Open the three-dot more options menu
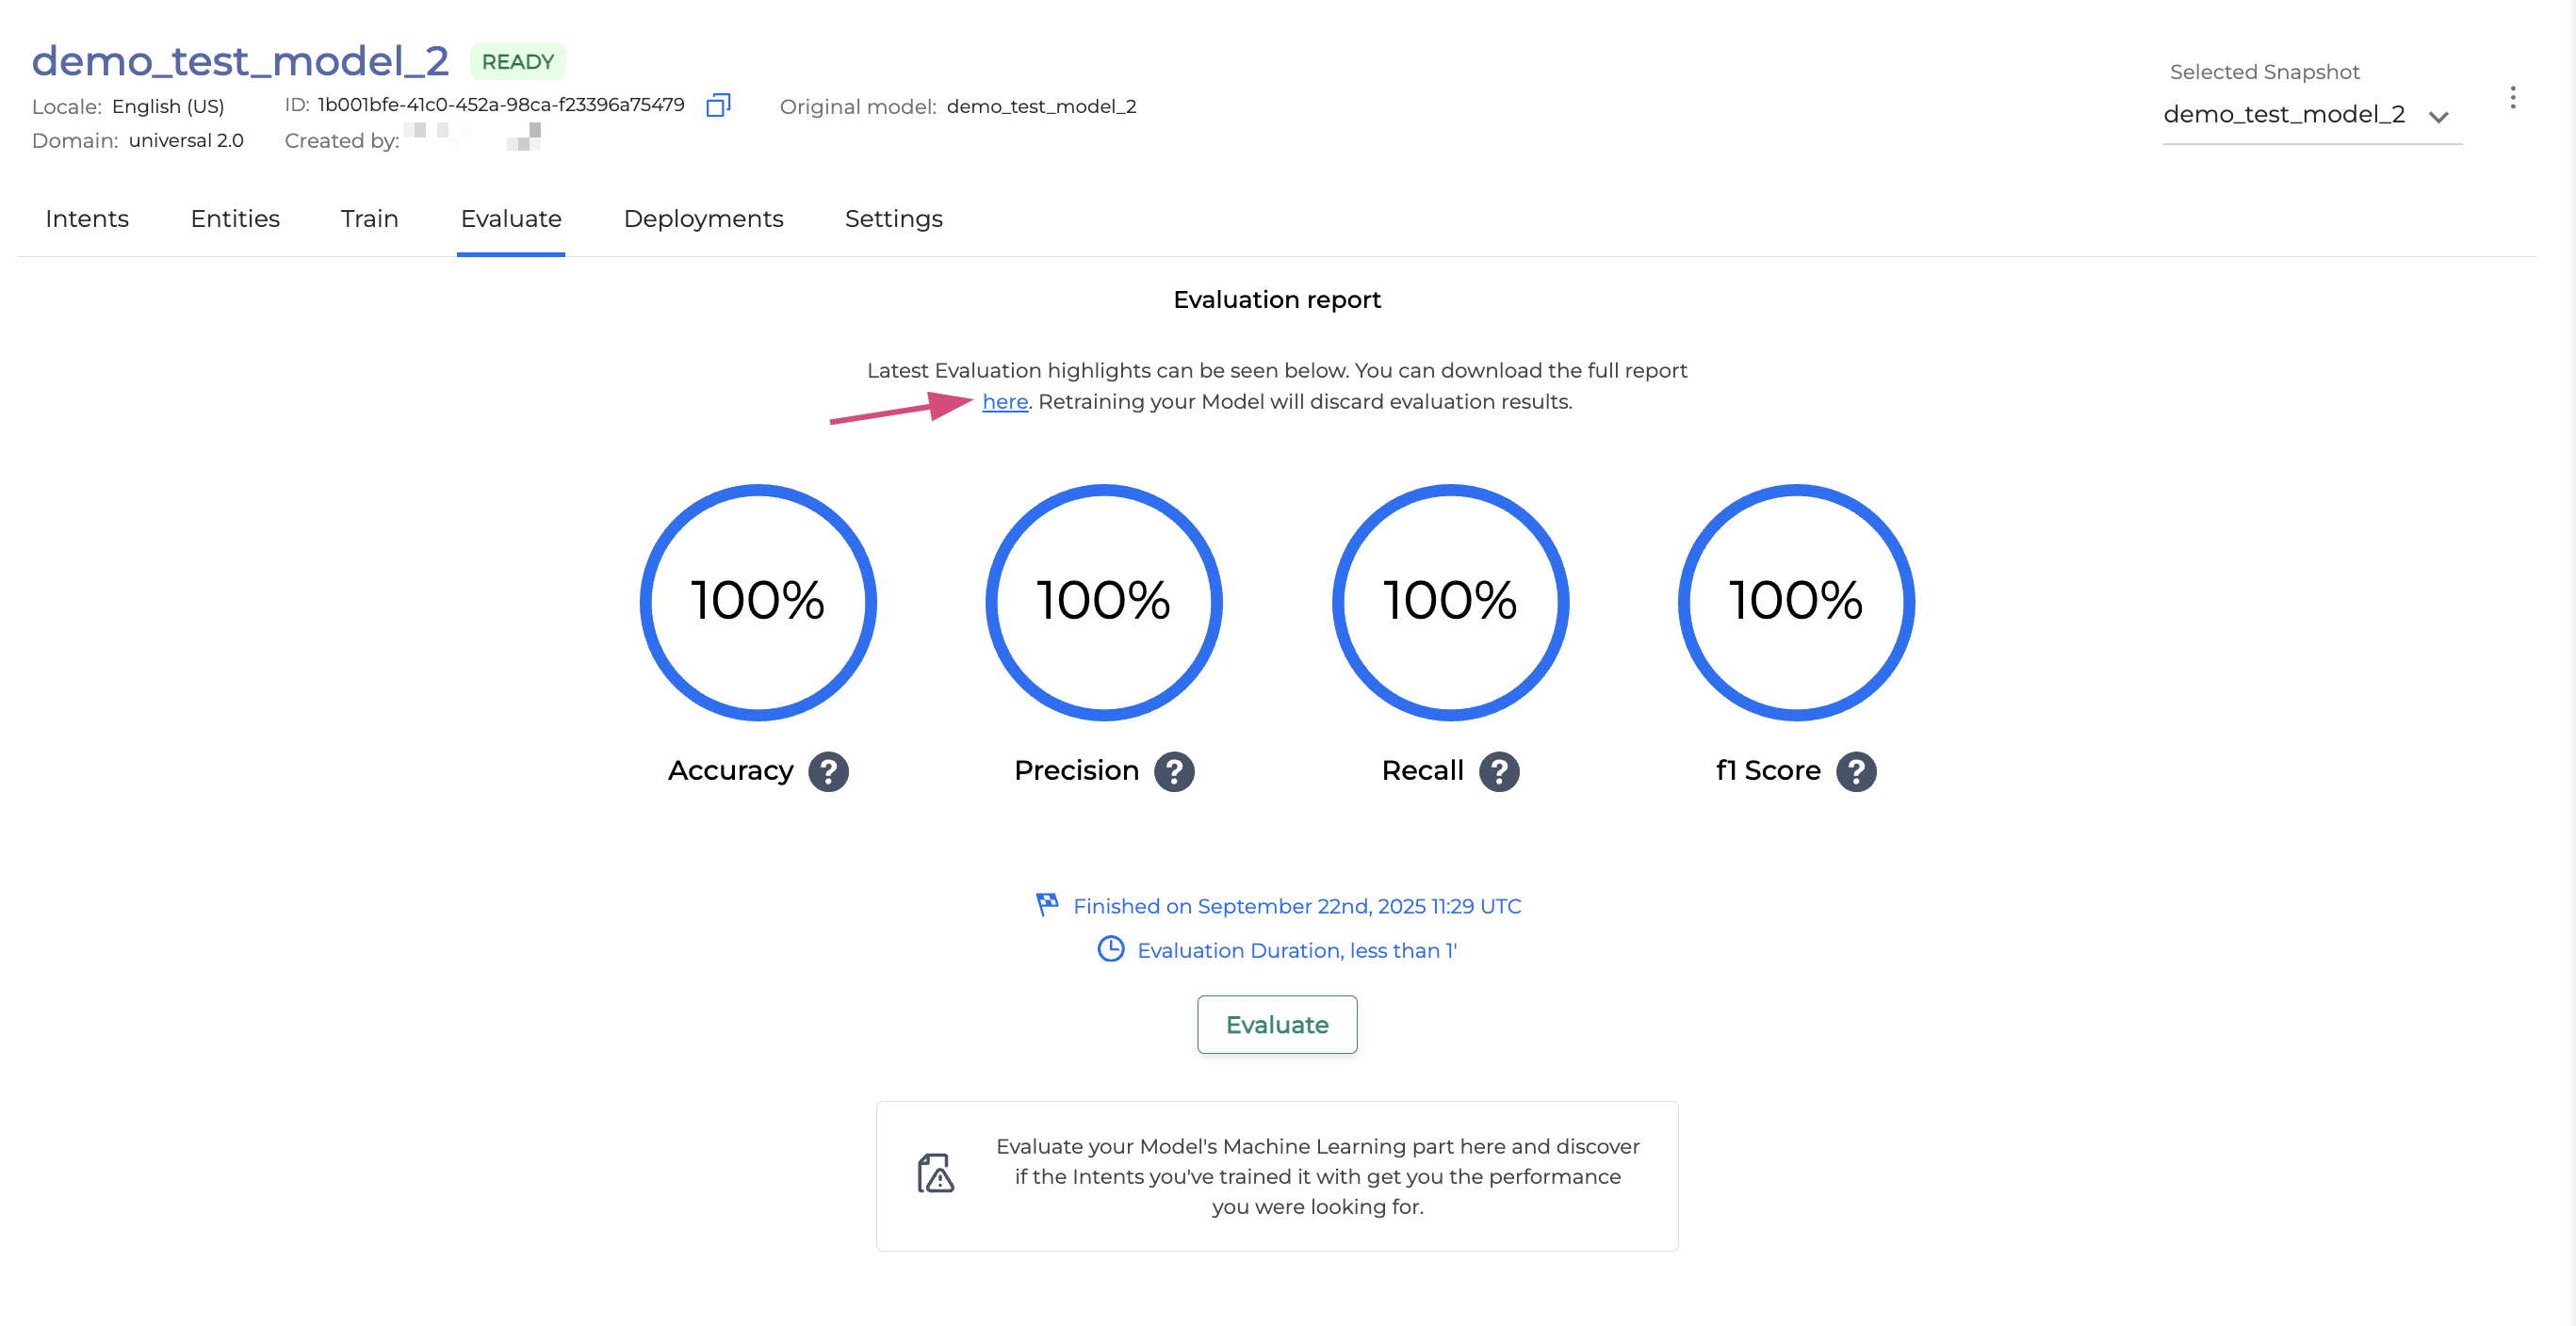The width and height of the screenshot is (2576, 1326). (2512, 98)
